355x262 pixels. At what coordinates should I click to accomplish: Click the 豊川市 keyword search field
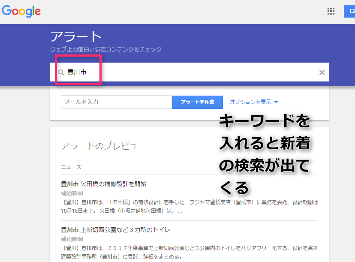(x=189, y=72)
